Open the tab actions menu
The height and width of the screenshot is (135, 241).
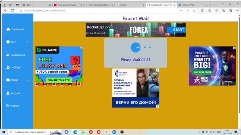pyautogui.click(x=17, y=5)
